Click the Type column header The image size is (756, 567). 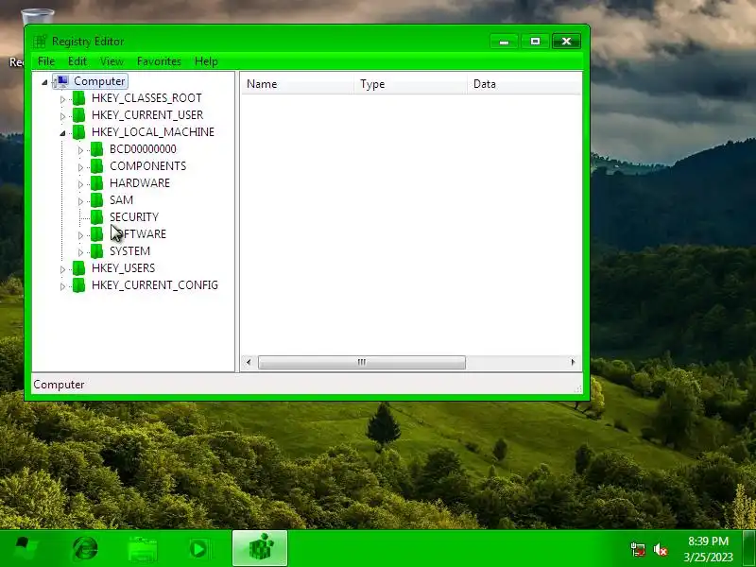[410, 84]
